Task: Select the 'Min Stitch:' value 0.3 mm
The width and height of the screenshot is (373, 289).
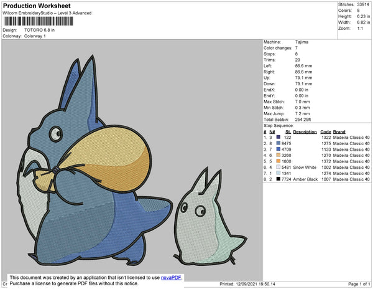Action: (302, 108)
